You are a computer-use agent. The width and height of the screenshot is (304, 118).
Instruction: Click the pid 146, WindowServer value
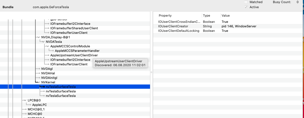tap(239, 26)
